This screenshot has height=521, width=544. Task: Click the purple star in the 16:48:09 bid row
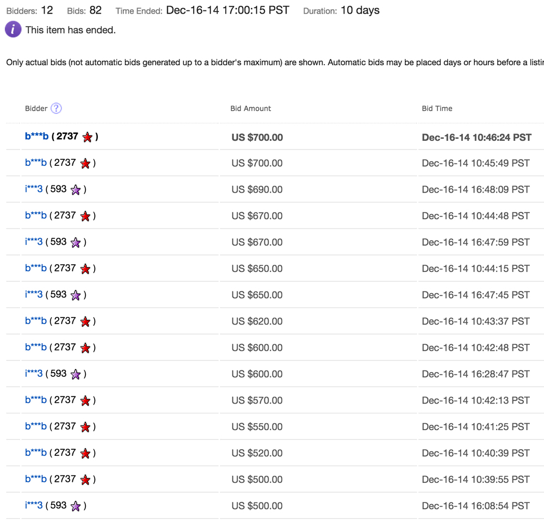click(76, 190)
